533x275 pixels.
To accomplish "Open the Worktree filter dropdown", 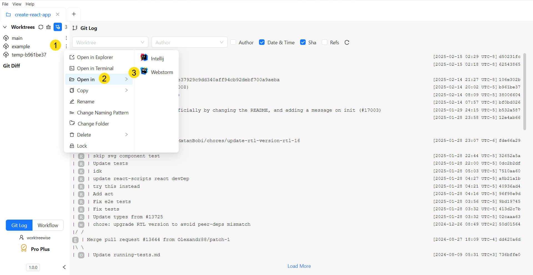I will (x=110, y=42).
